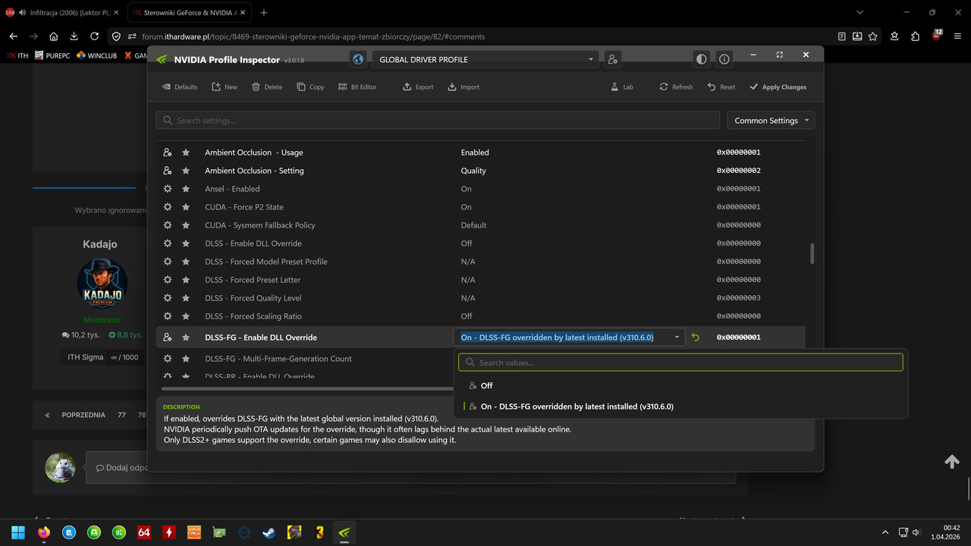Image resolution: width=971 pixels, height=546 pixels.
Task: Reload the browser page
Action: (x=94, y=36)
